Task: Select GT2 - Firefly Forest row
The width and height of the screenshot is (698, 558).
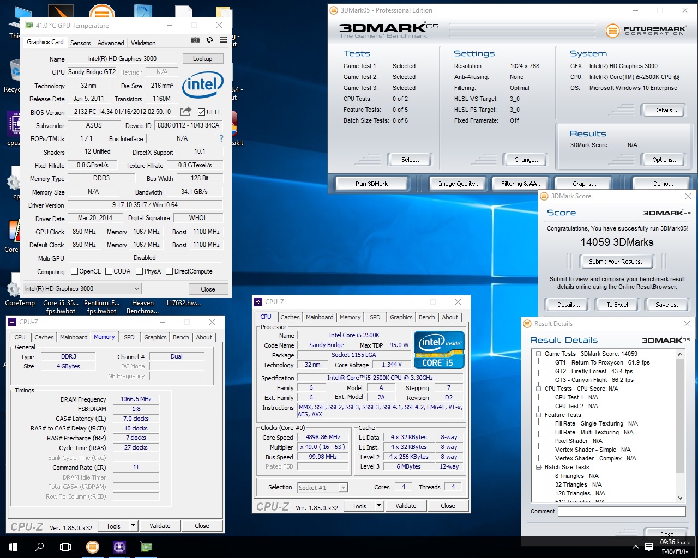Action: pos(594,371)
